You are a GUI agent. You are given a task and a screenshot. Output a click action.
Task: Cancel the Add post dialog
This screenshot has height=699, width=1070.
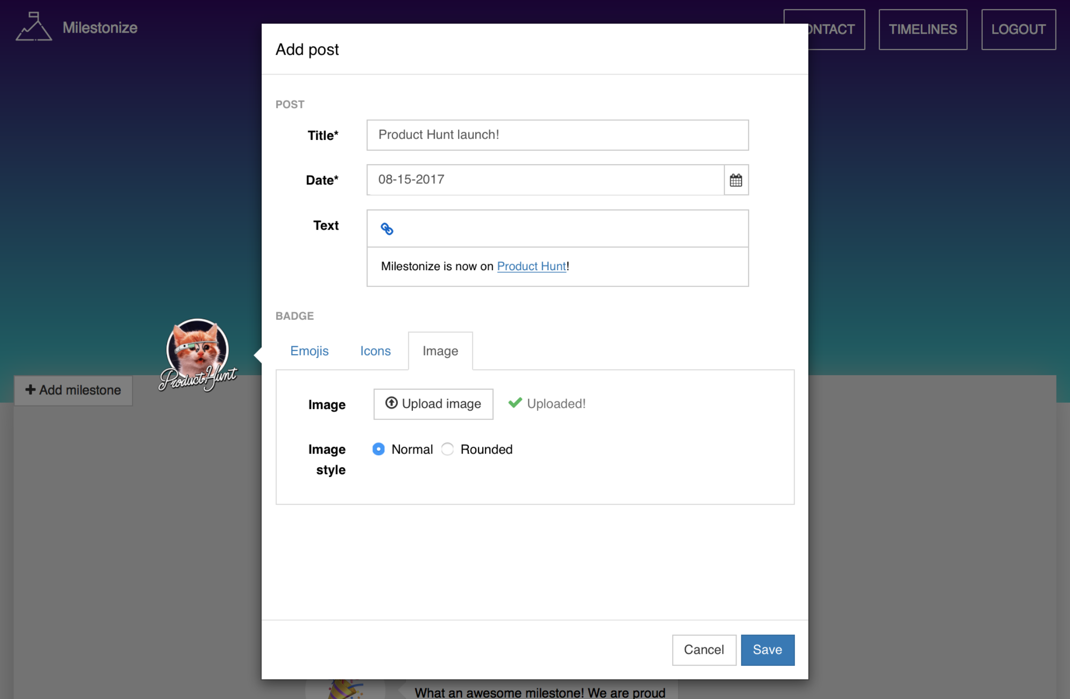pos(703,650)
